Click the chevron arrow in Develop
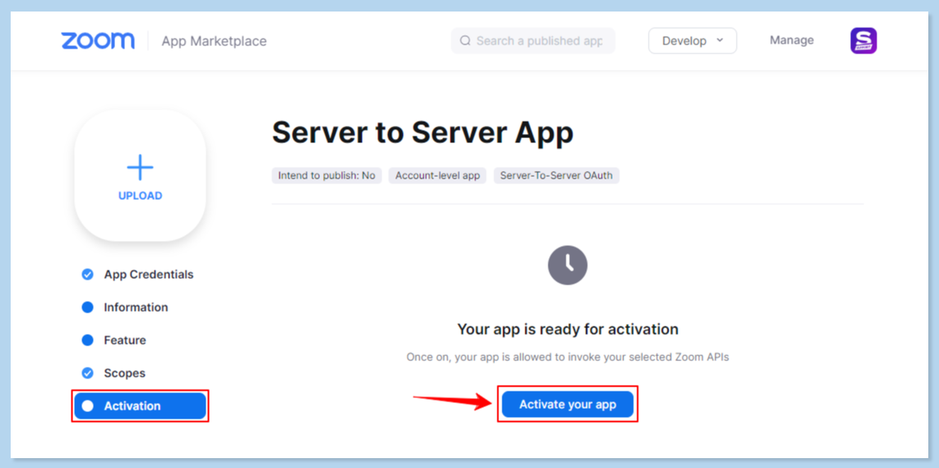939x468 pixels. tap(720, 40)
